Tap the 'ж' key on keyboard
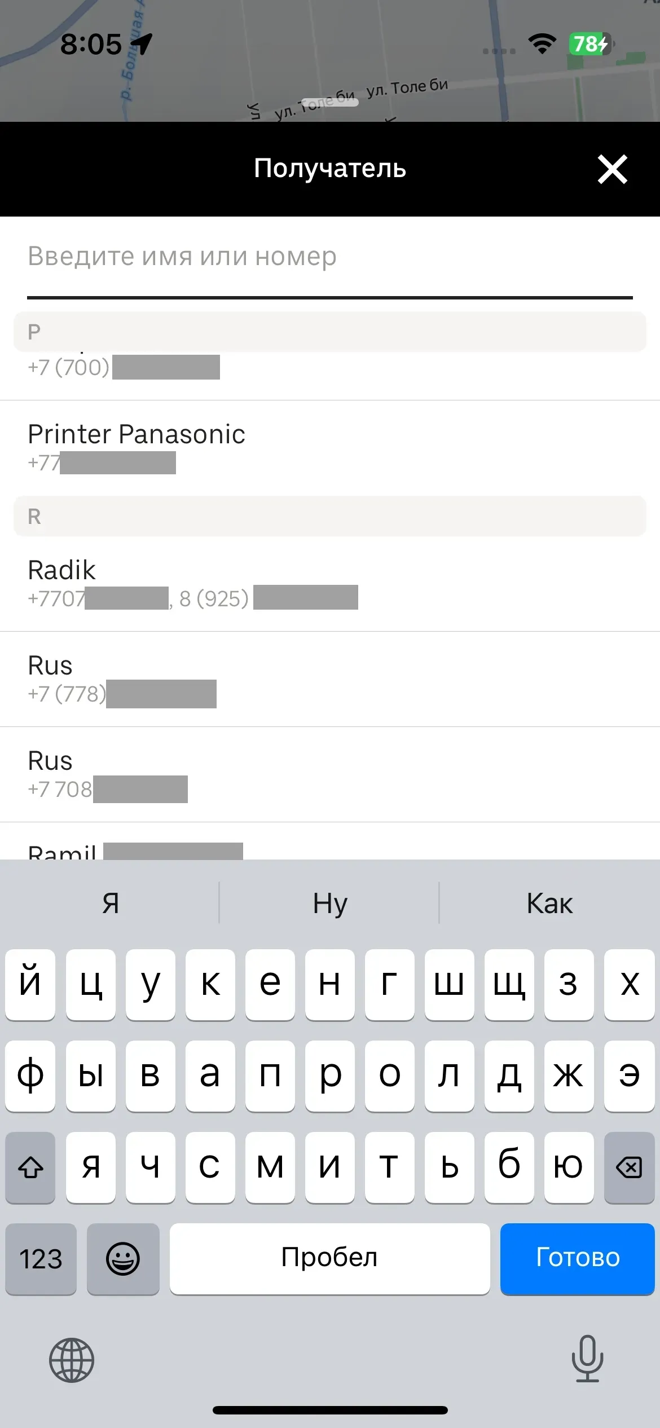This screenshot has width=660, height=1428. (x=569, y=1076)
